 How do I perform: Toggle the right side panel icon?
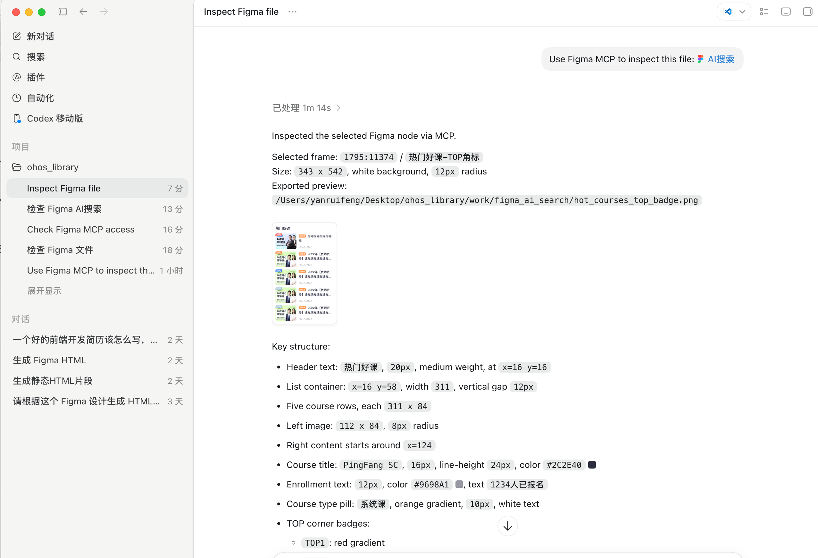(x=807, y=12)
